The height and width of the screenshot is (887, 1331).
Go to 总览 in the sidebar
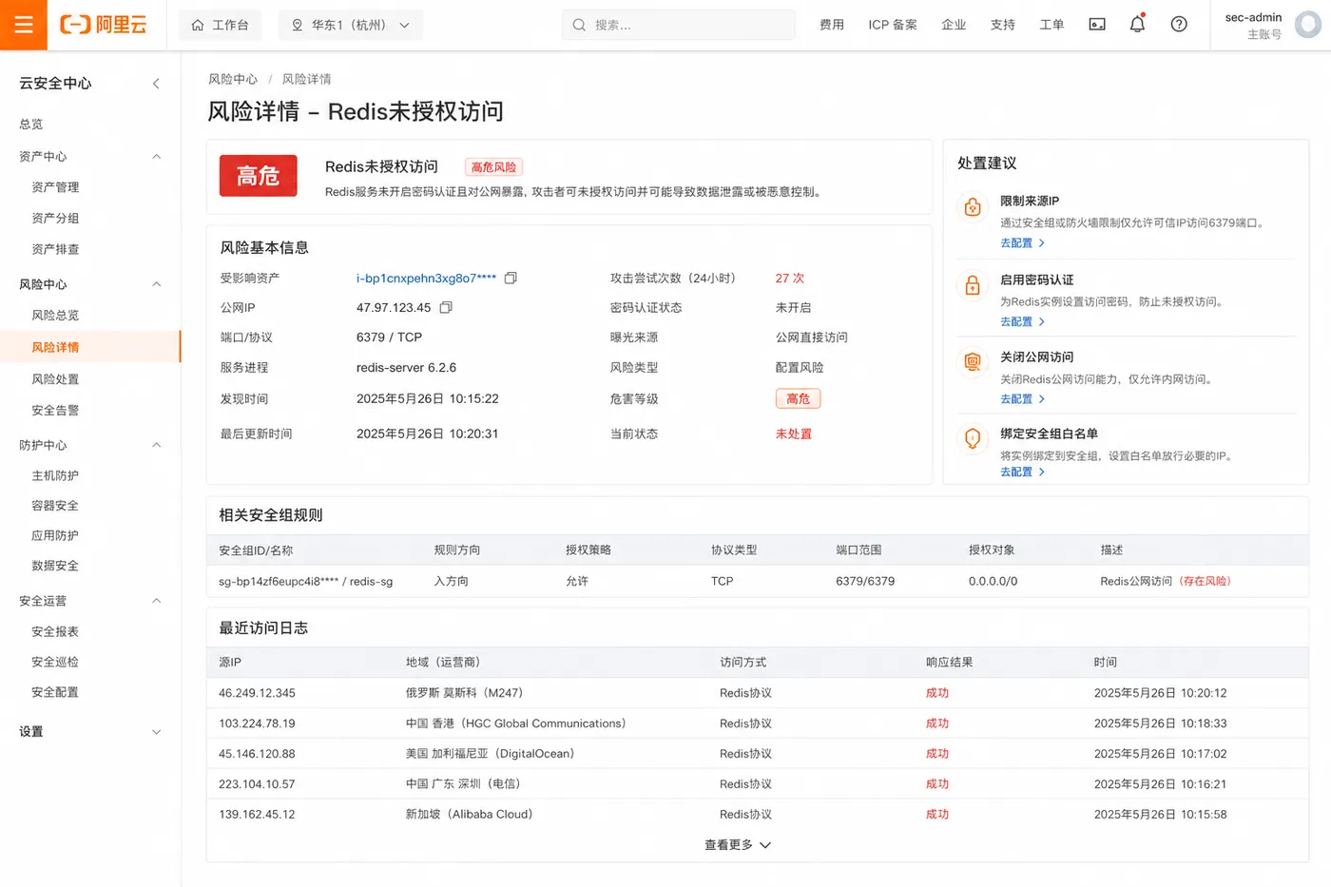pos(31,125)
